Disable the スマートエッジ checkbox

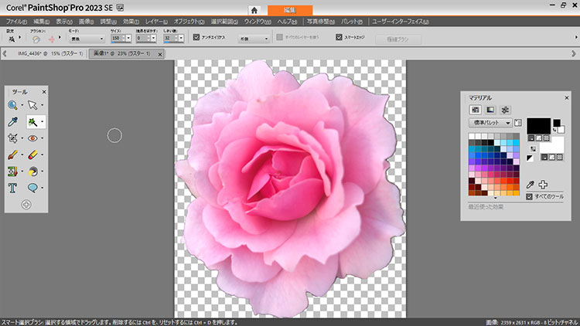[x=339, y=37]
